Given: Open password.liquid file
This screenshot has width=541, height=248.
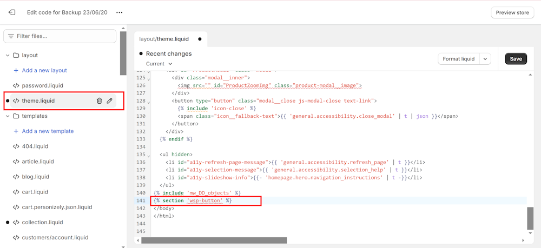Looking at the screenshot, I should pos(42,85).
